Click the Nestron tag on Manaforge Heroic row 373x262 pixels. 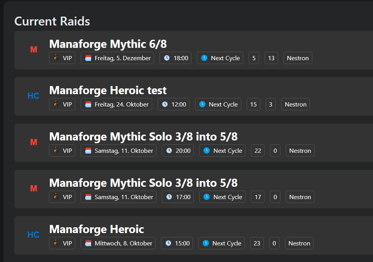point(299,243)
